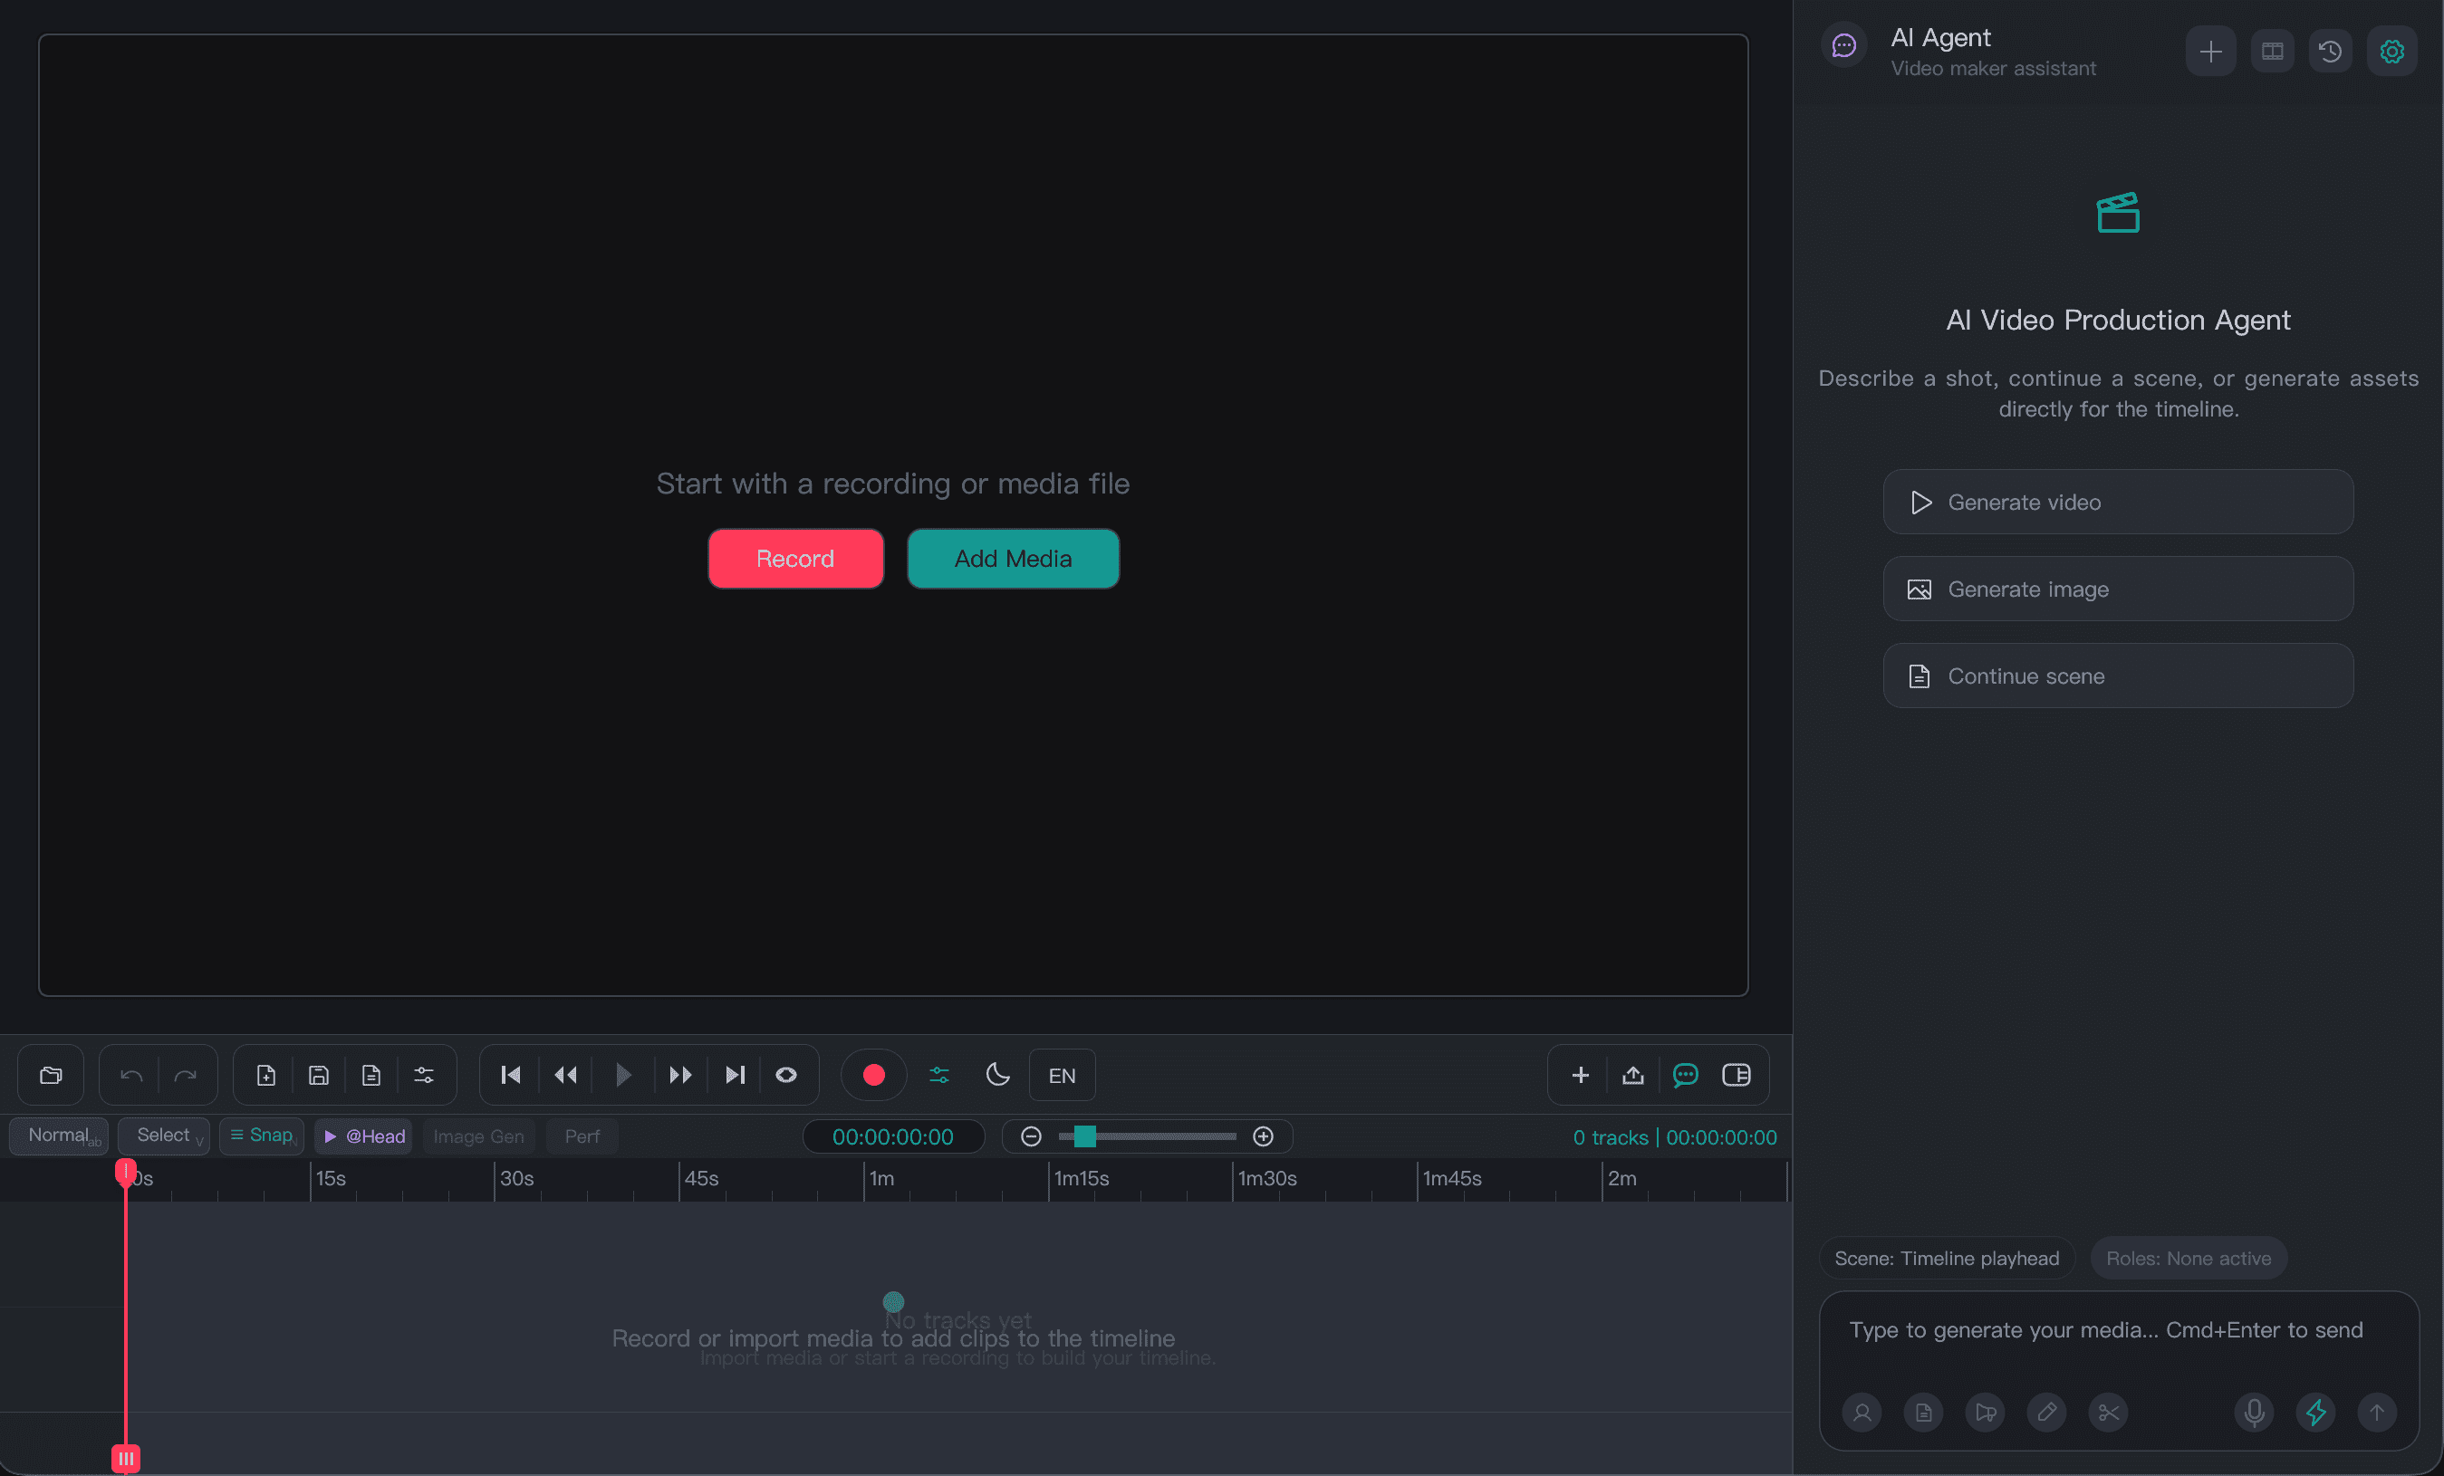Screen dimensions: 2444x1476
Task: Click the '0 tracks | 00:00:00:00' status text
Action: click(x=1674, y=1138)
